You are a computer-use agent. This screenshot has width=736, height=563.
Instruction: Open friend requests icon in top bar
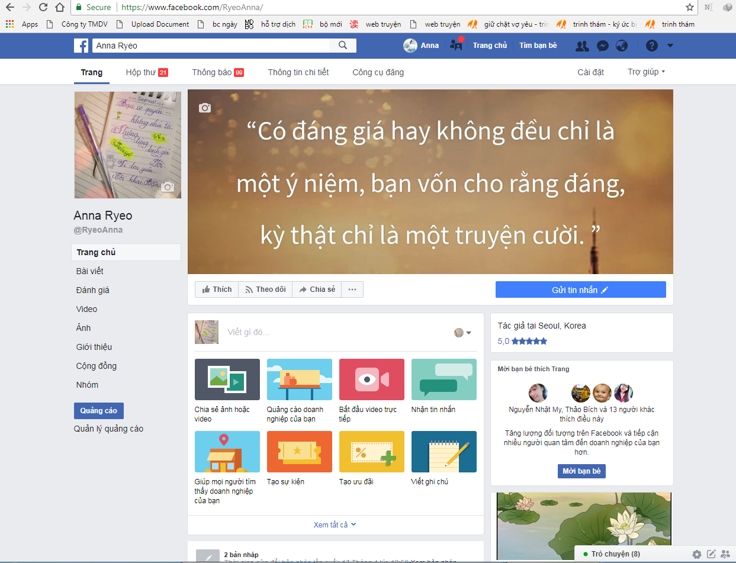[583, 46]
